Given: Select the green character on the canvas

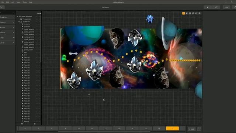Looking at the screenshot, I should [x=64, y=58].
